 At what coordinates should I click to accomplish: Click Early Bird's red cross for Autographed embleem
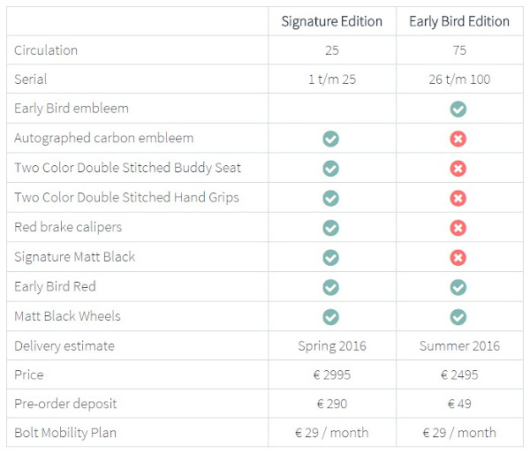click(x=458, y=139)
